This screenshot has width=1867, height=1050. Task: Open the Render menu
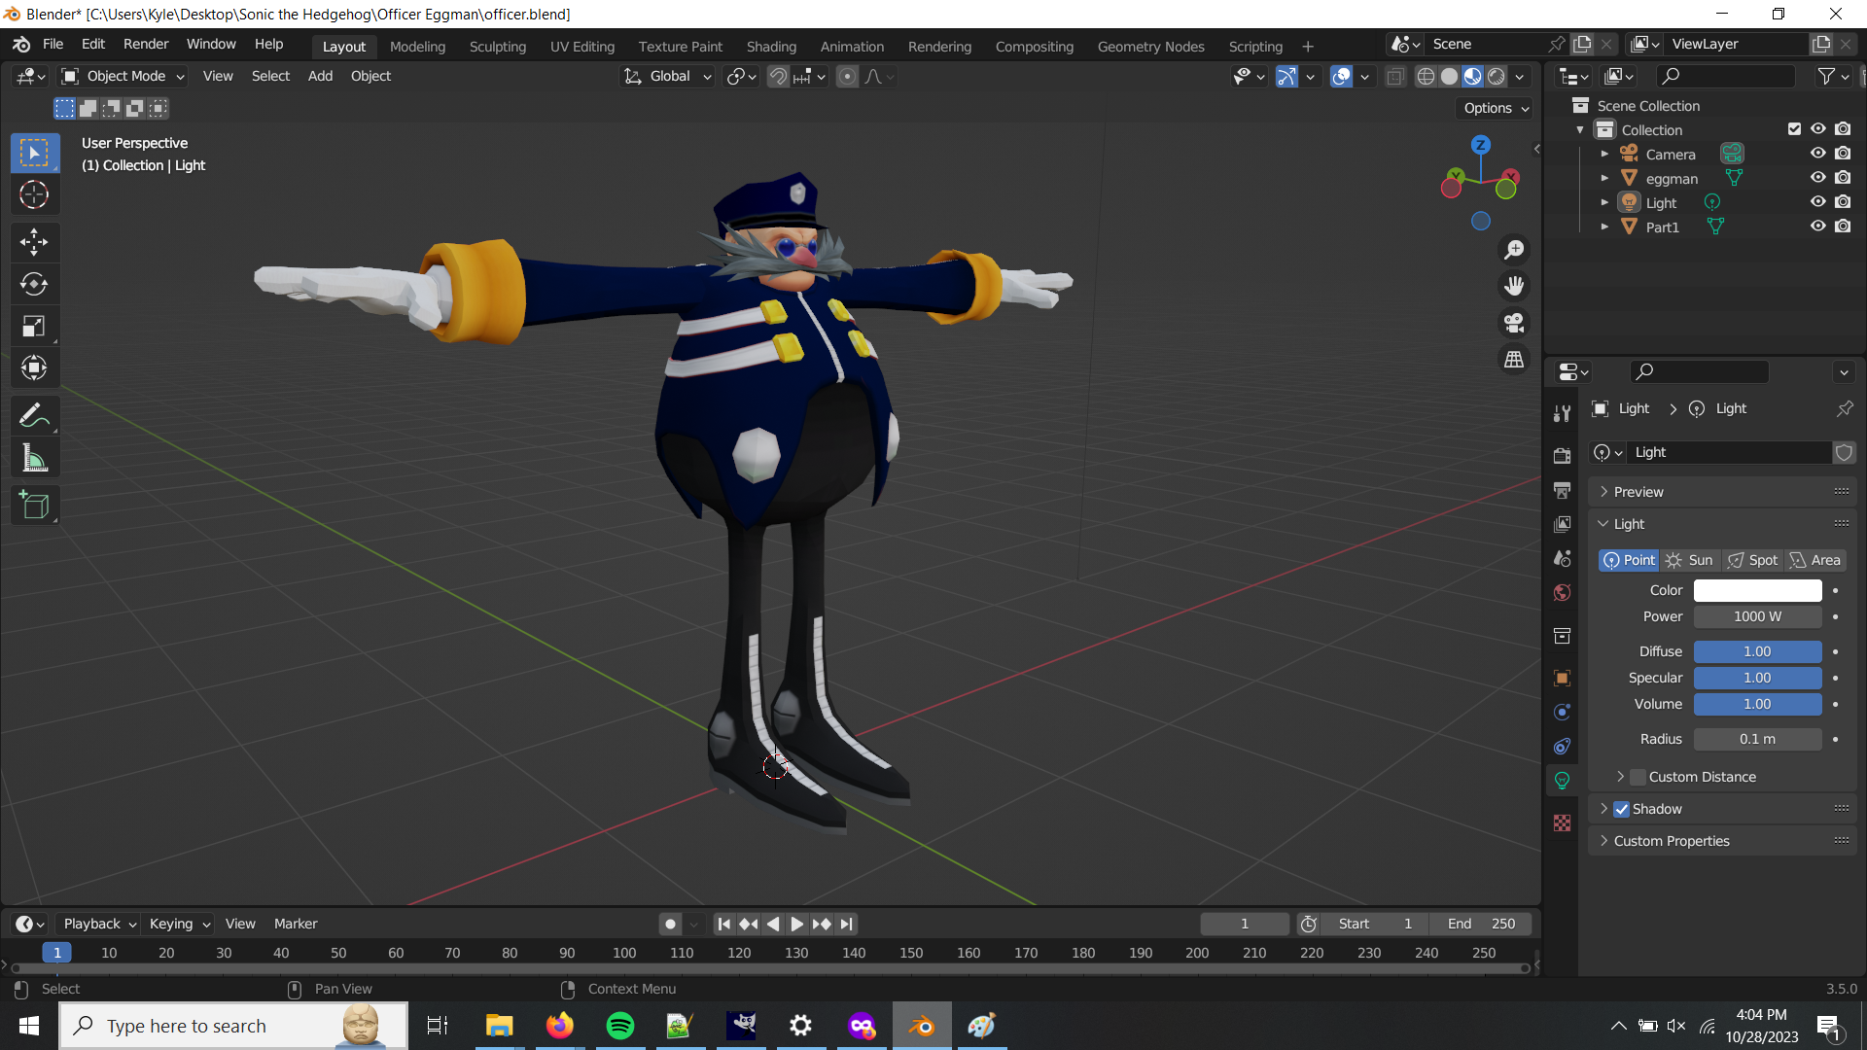click(x=146, y=45)
